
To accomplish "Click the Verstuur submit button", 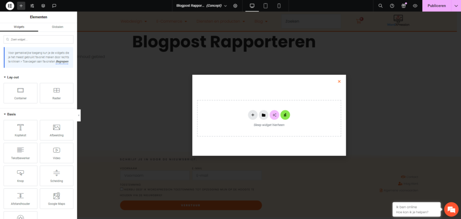I will 191,205.
